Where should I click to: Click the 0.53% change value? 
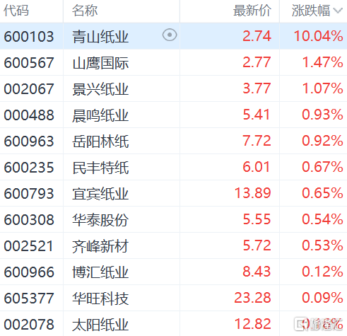pyautogui.click(x=322, y=245)
